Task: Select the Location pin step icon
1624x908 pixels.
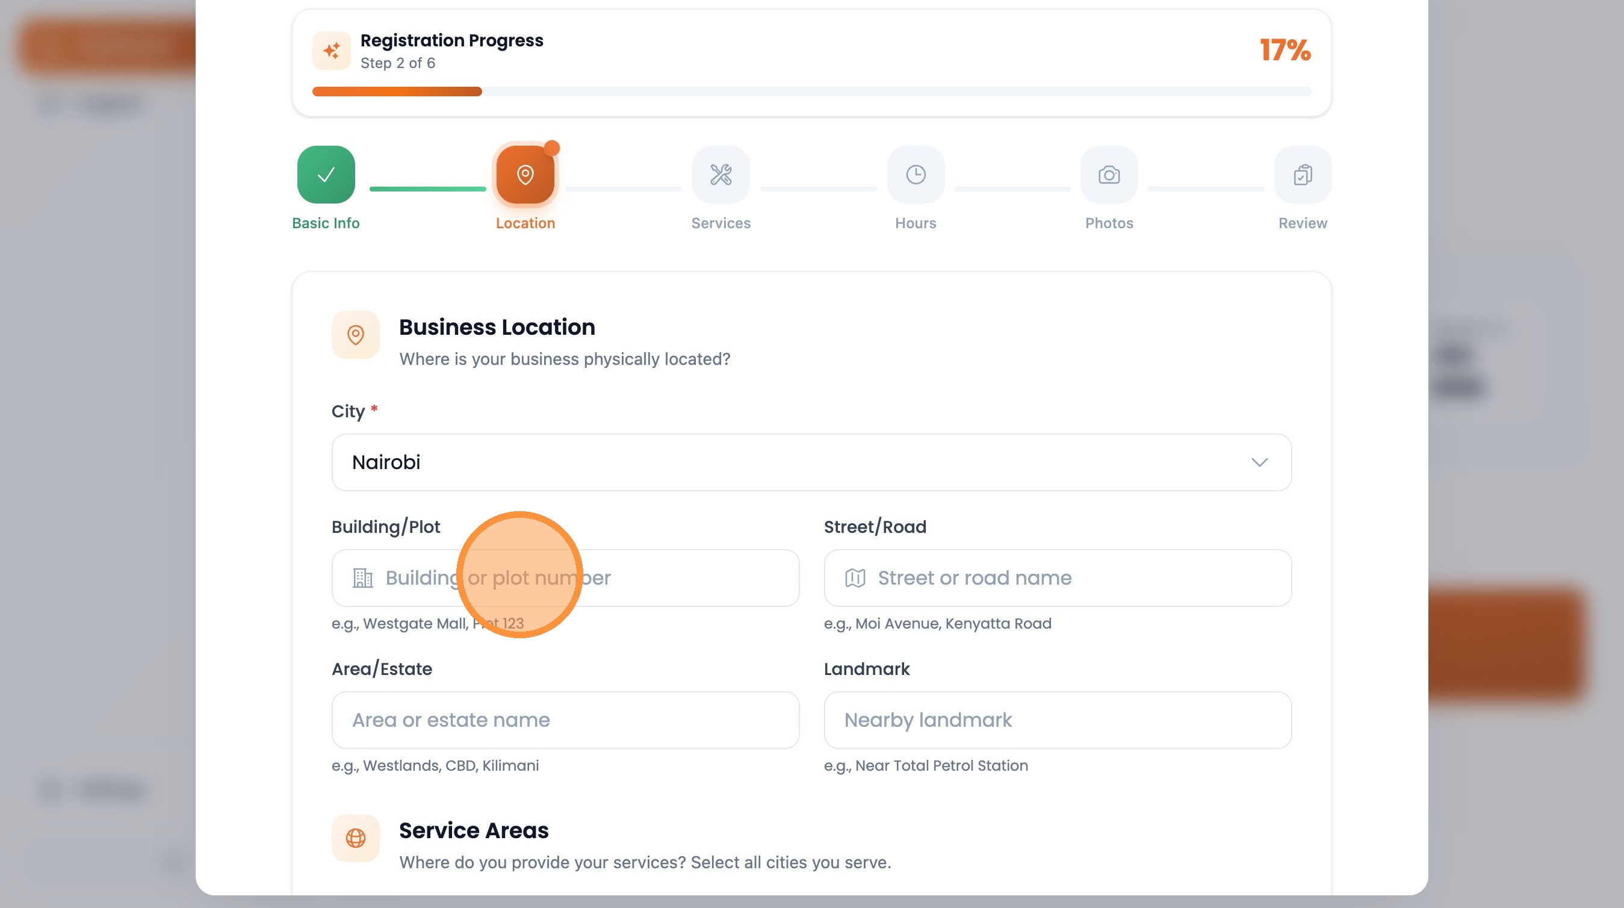Action: pyautogui.click(x=524, y=175)
